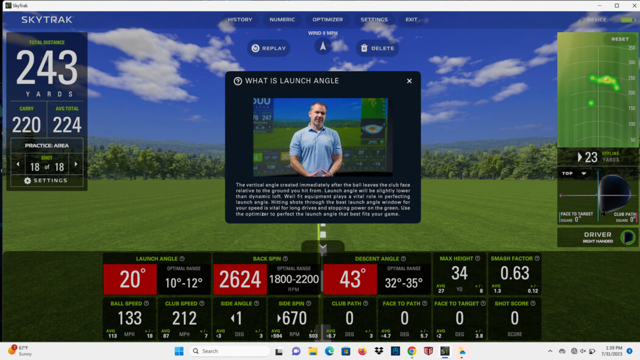Collapse the data panel with the down chevron
Viewport: 640px width, 360px height.
(x=322, y=246)
